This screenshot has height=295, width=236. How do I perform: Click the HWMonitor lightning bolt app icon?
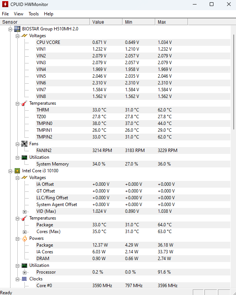pyautogui.click(x=5, y=4)
